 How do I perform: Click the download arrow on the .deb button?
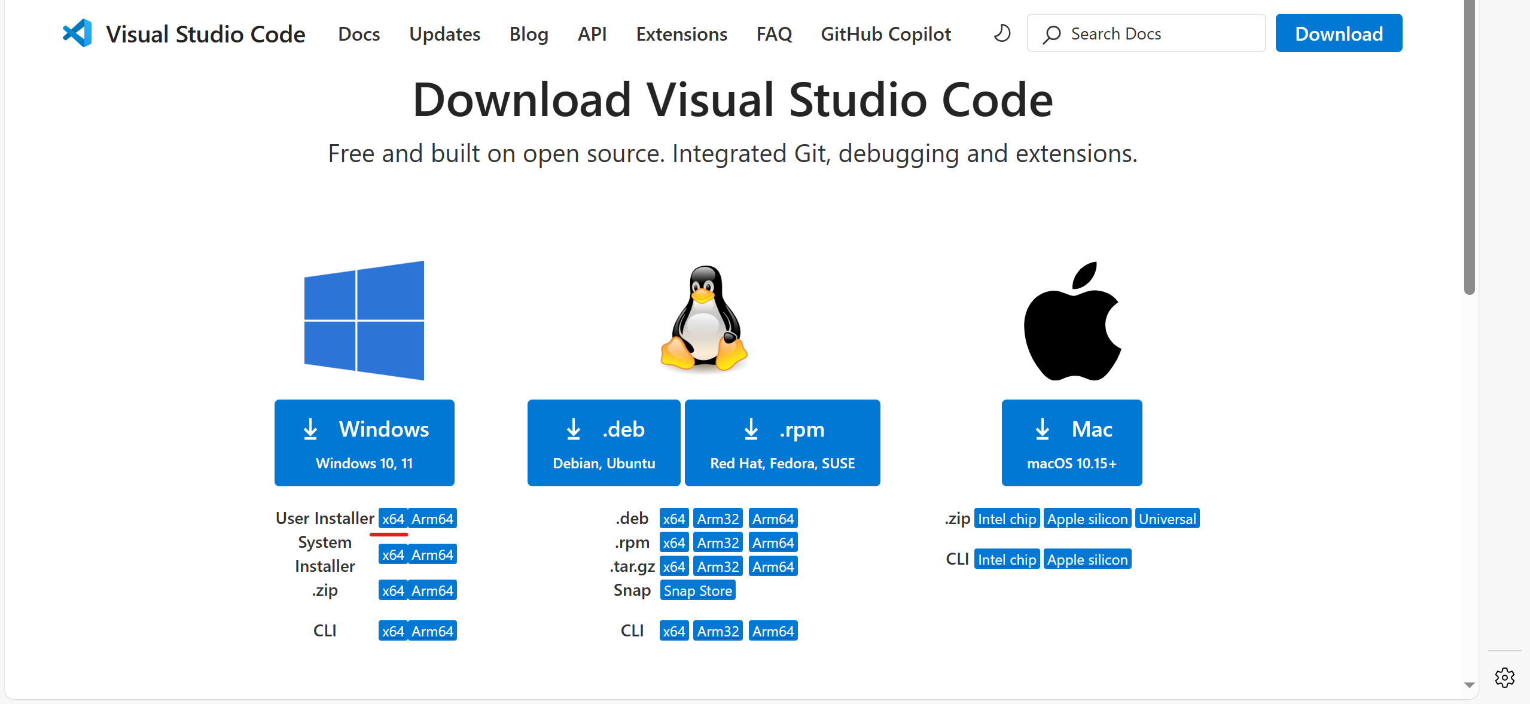(x=573, y=429)
